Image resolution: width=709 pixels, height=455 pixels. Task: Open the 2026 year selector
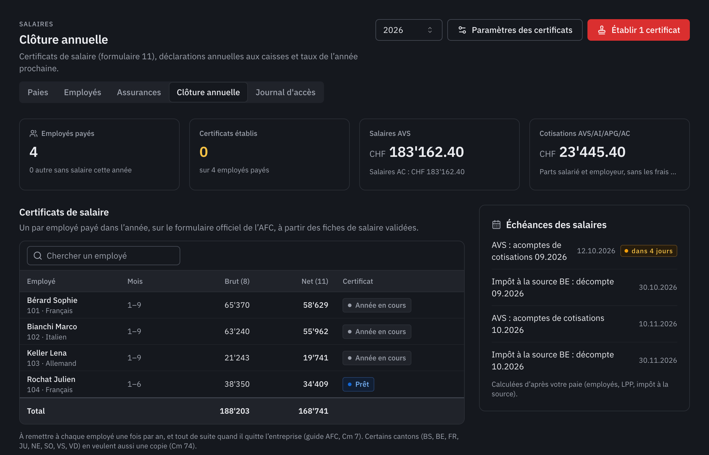[409, 30]
